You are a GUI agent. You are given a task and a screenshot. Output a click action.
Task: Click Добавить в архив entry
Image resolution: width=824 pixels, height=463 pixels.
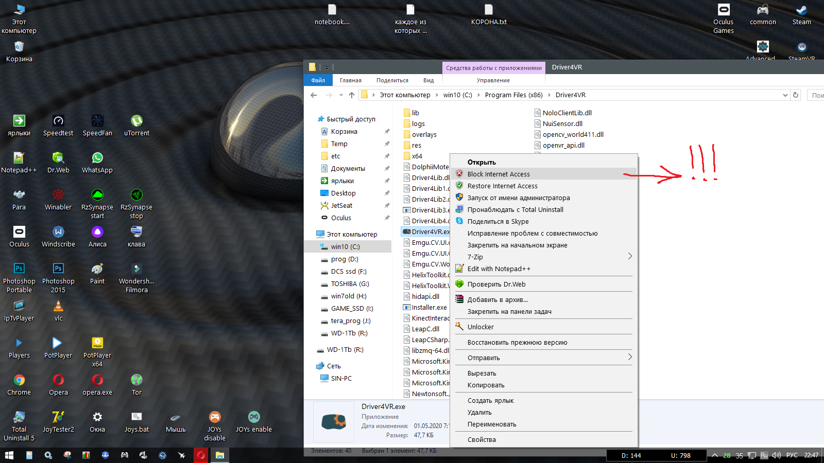544,299
